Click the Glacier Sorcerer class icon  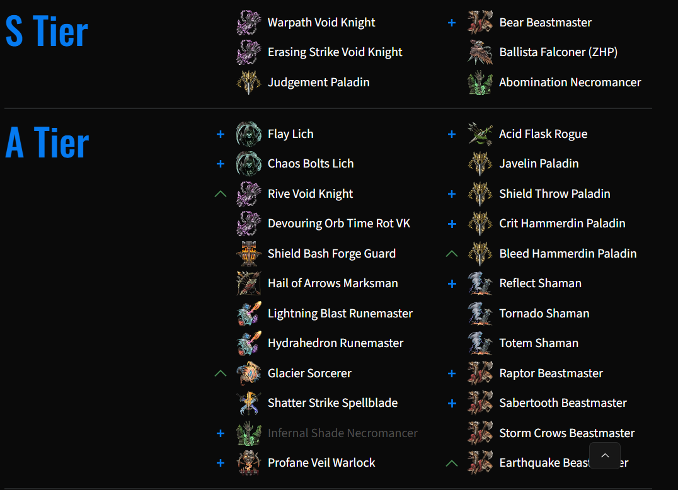click(x=249, y=373)
